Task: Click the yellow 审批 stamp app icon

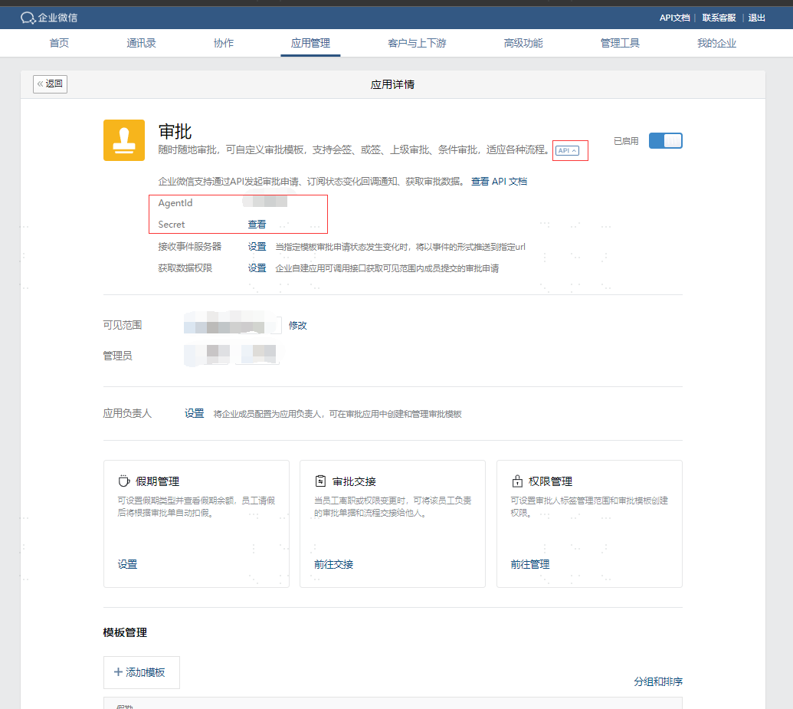Action: click(x=124, y=140)
